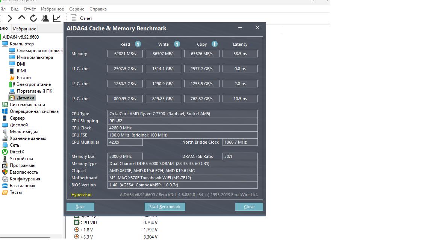Select the Датчики sensors item
The width and height of the screenshot is (433, 243).
(22, 98)
